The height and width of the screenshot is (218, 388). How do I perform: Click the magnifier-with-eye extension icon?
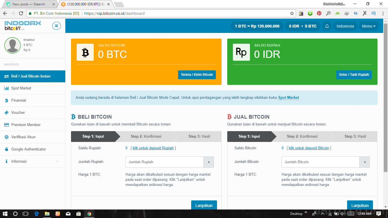tap(328, 13)
